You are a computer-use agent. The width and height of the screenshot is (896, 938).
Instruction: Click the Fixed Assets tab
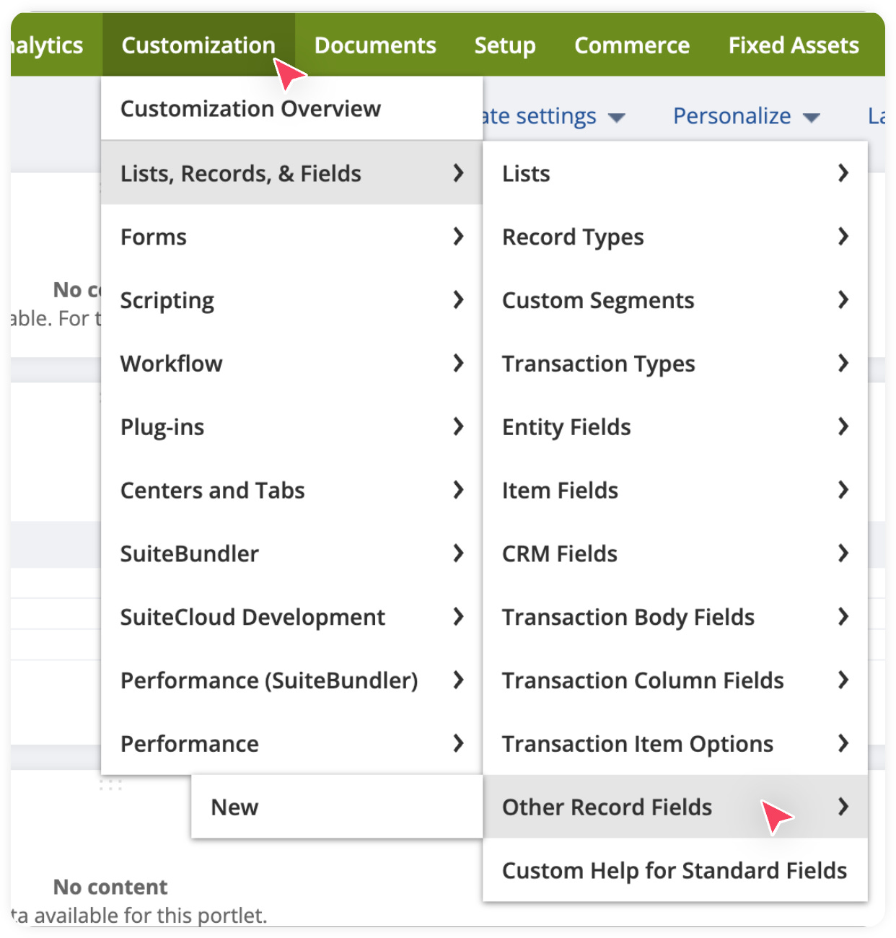tap(793, 45)
